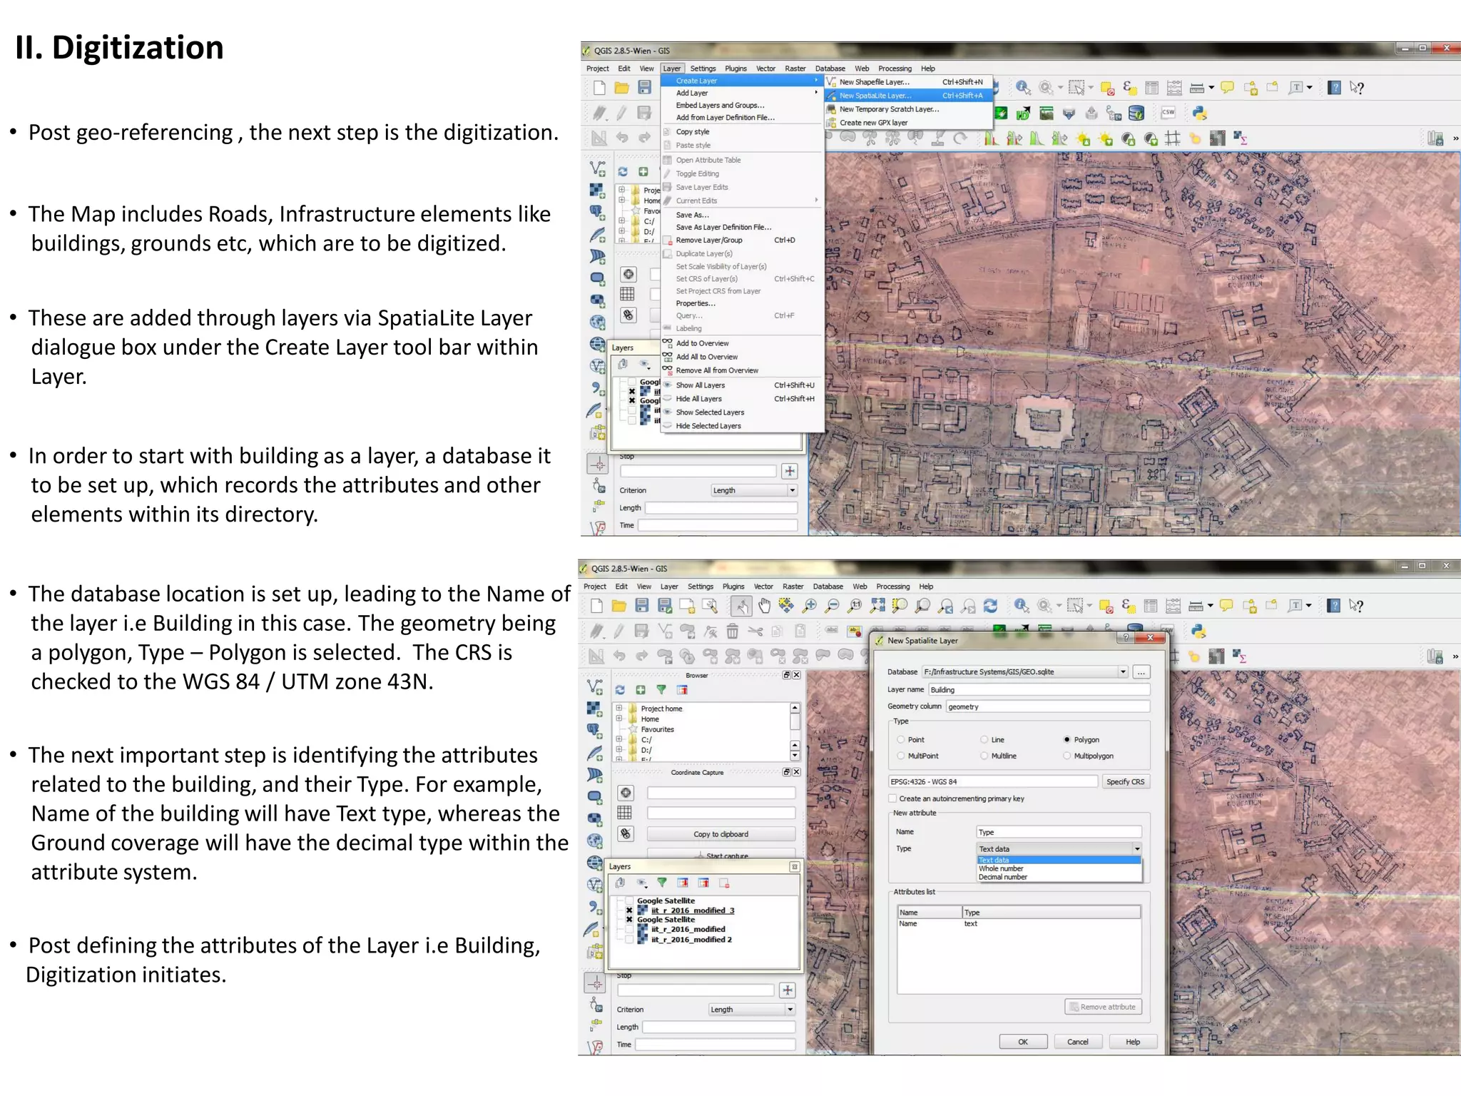Select Polygon geometry type radio button

point(1067,740)
